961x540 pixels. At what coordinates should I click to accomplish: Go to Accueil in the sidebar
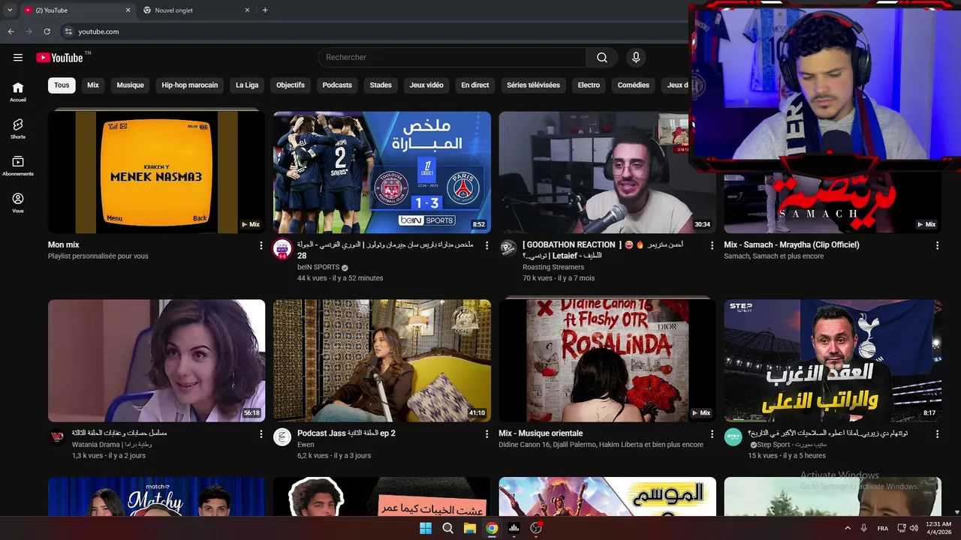pos(18,92)
